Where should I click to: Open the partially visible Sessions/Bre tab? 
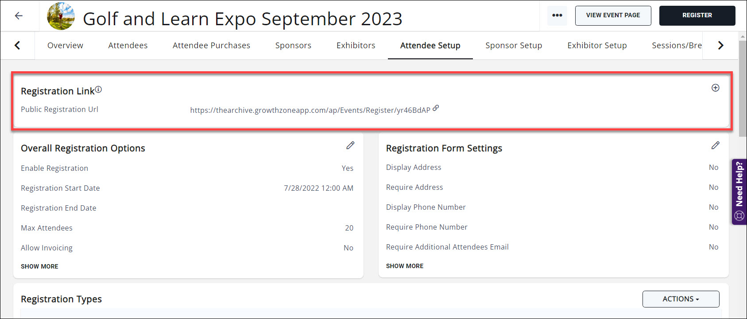click(x=677, y=46)
